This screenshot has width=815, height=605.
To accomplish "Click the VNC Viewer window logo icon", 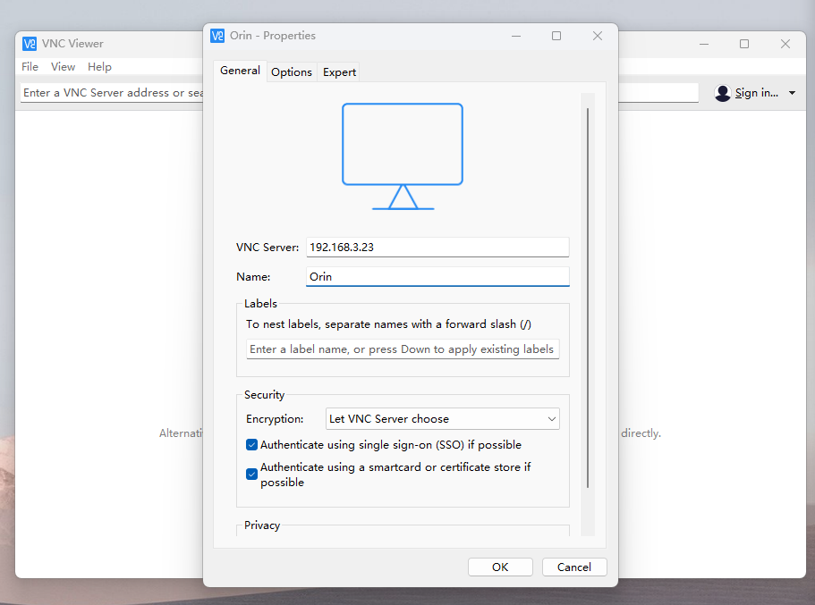I will (30, 44).
